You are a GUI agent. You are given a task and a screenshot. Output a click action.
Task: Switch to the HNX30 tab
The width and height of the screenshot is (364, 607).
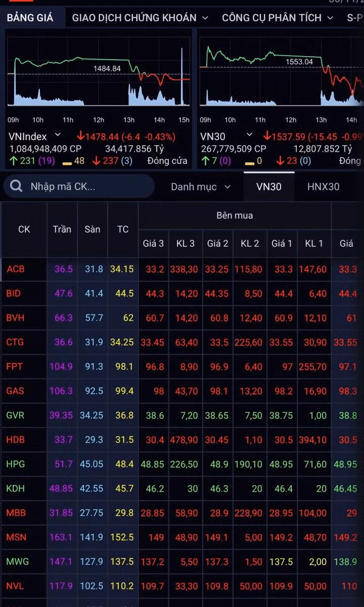tap(324, 186)
